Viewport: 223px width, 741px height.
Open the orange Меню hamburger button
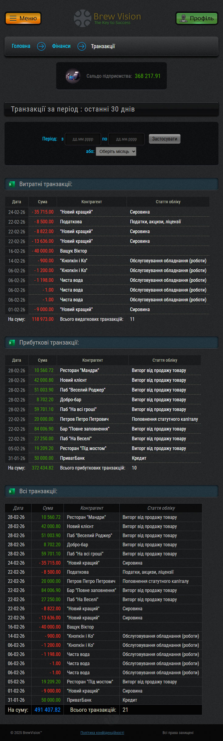[x=23, y=18]
